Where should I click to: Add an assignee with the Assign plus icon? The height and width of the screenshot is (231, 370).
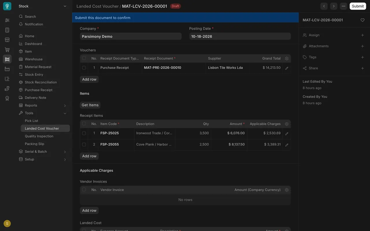362,35
